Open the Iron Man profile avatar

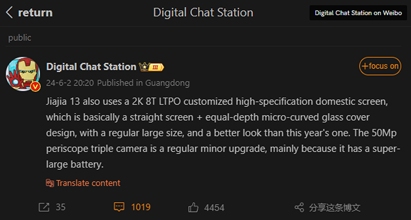click(23, 74)
